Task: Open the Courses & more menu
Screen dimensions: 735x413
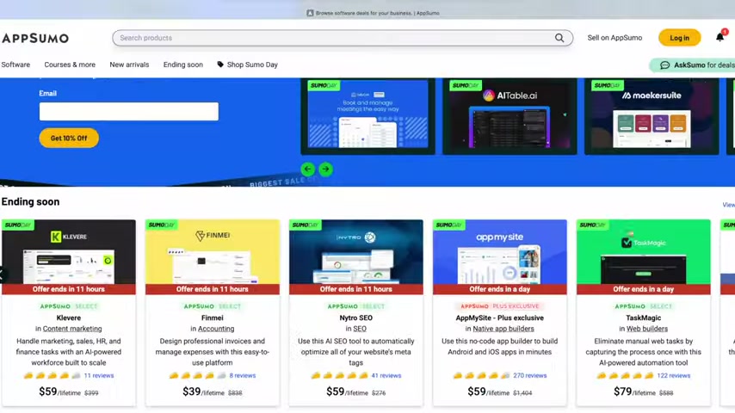Action: pos(70,65)
